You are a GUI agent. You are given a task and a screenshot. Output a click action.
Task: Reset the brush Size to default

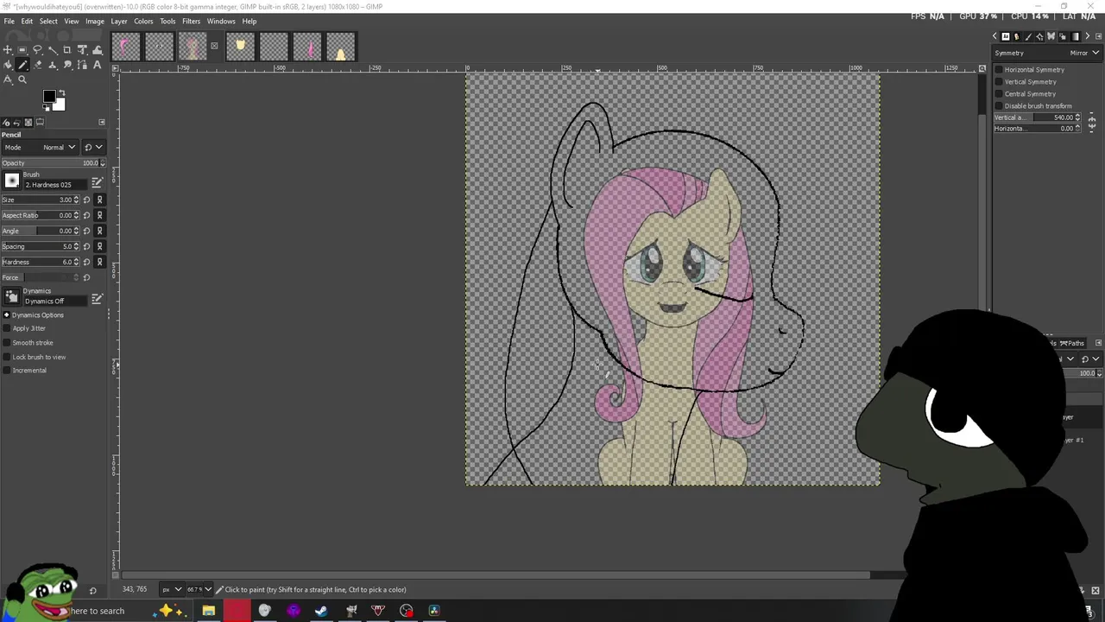click(86, 200)
